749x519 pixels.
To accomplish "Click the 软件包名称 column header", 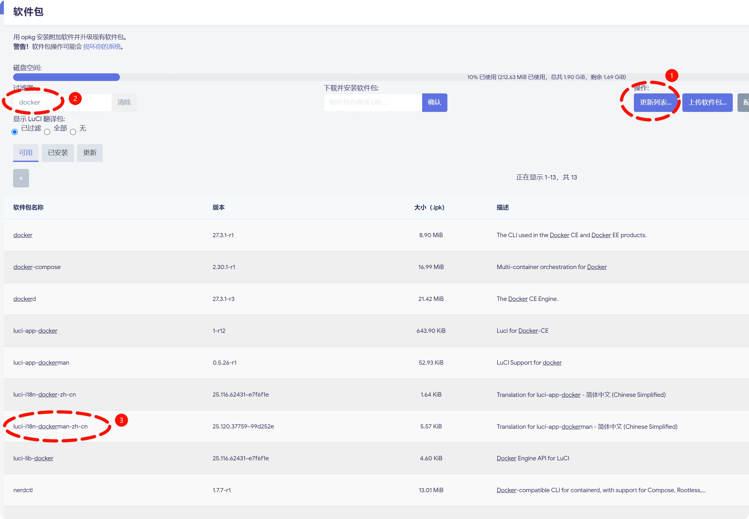I will click(x=28, y=208).
